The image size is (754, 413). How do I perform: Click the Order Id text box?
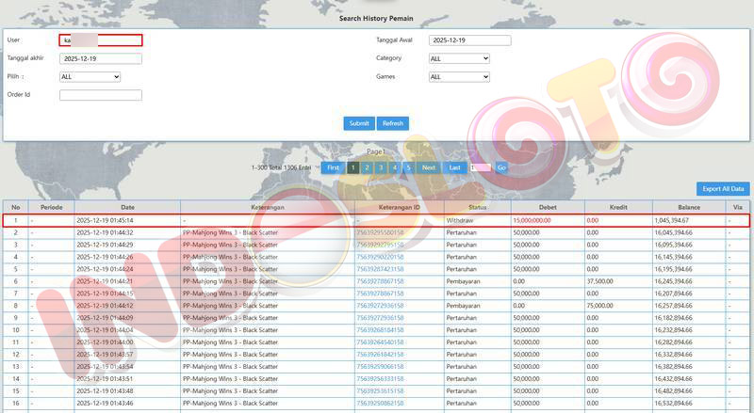(100, 95)
